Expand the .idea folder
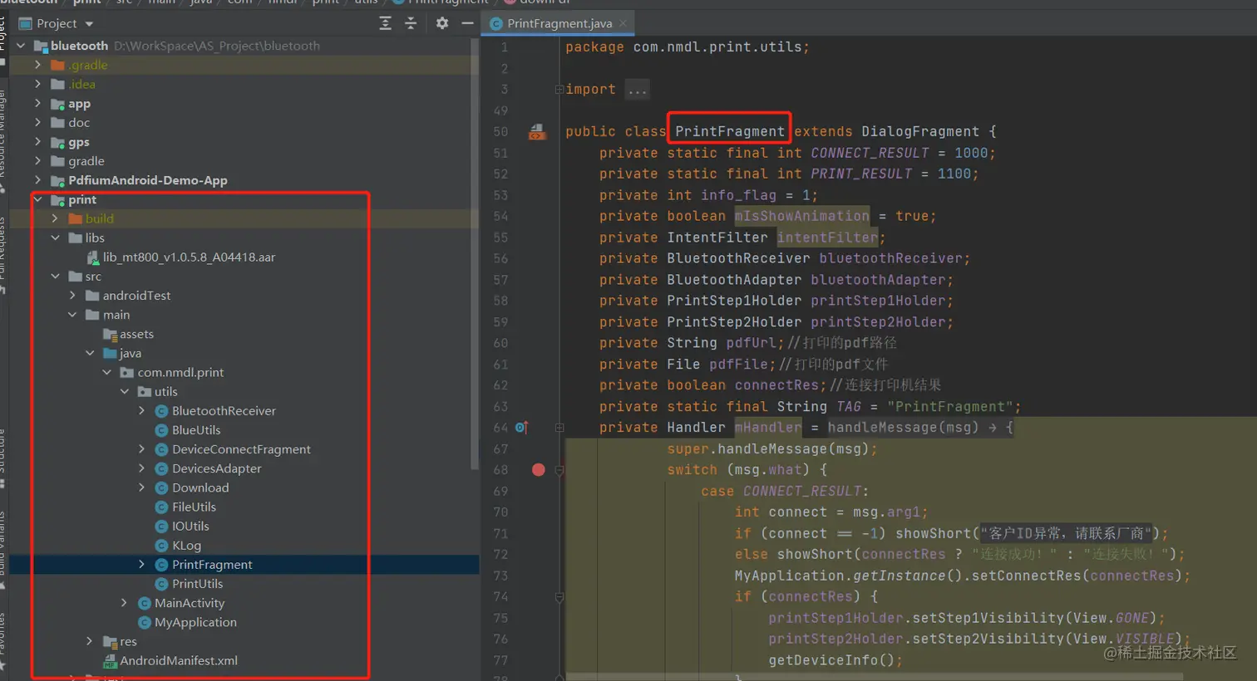Image resolution: width=1257 pixels, height=681 pixels. [38, 84]
